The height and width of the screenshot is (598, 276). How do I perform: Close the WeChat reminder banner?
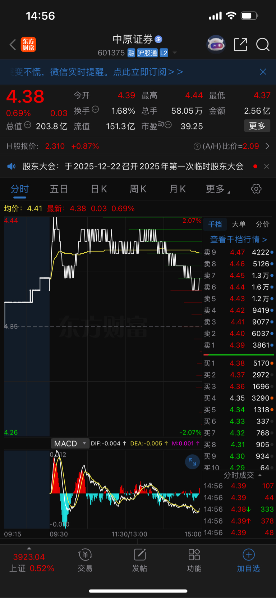coord(263,72)
